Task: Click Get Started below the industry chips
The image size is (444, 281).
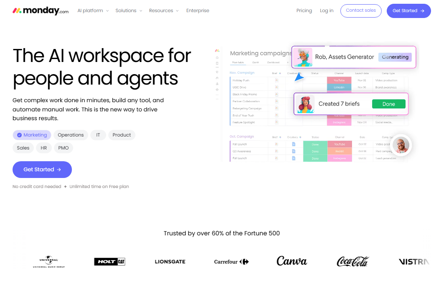Action: [x=42, y=170]
